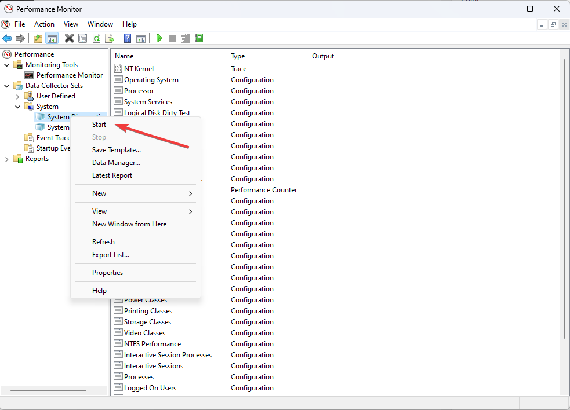Click the Output column header

tap(424, 56)
